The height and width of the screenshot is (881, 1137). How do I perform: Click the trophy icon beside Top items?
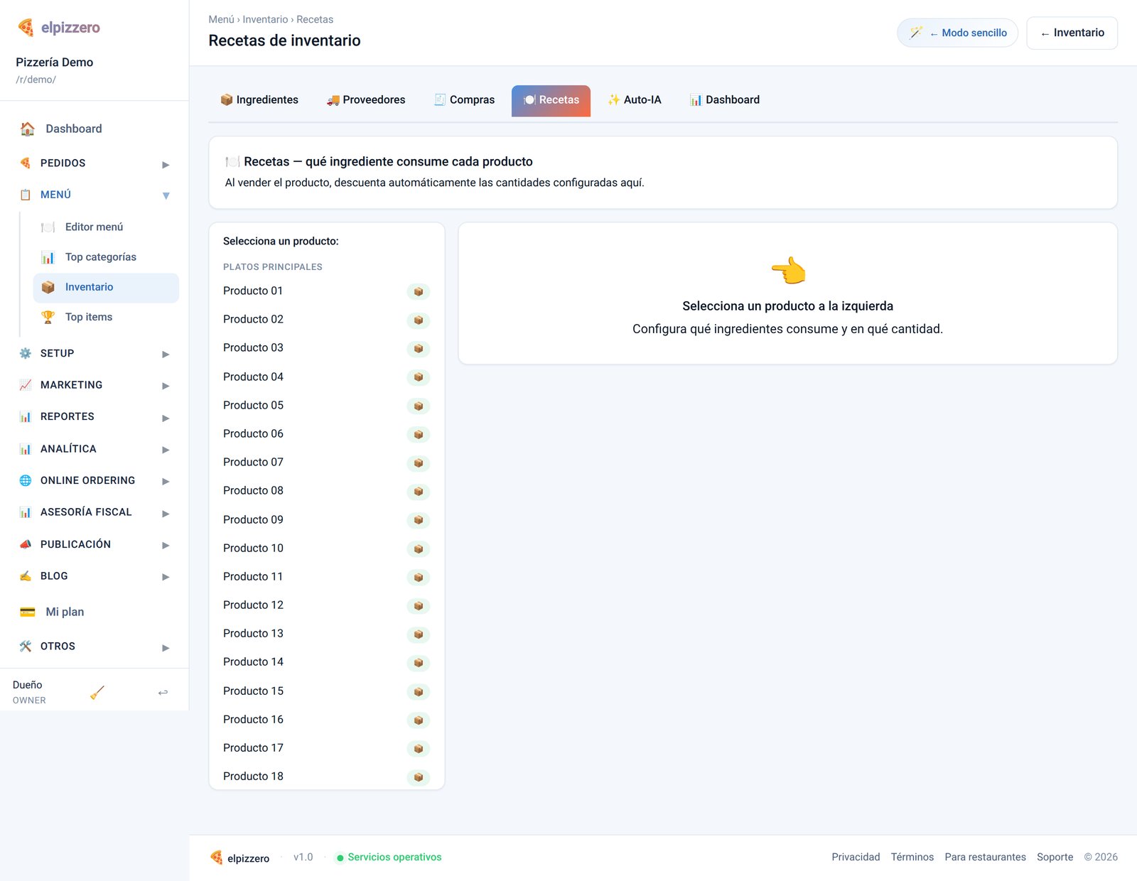click(48, 317)
